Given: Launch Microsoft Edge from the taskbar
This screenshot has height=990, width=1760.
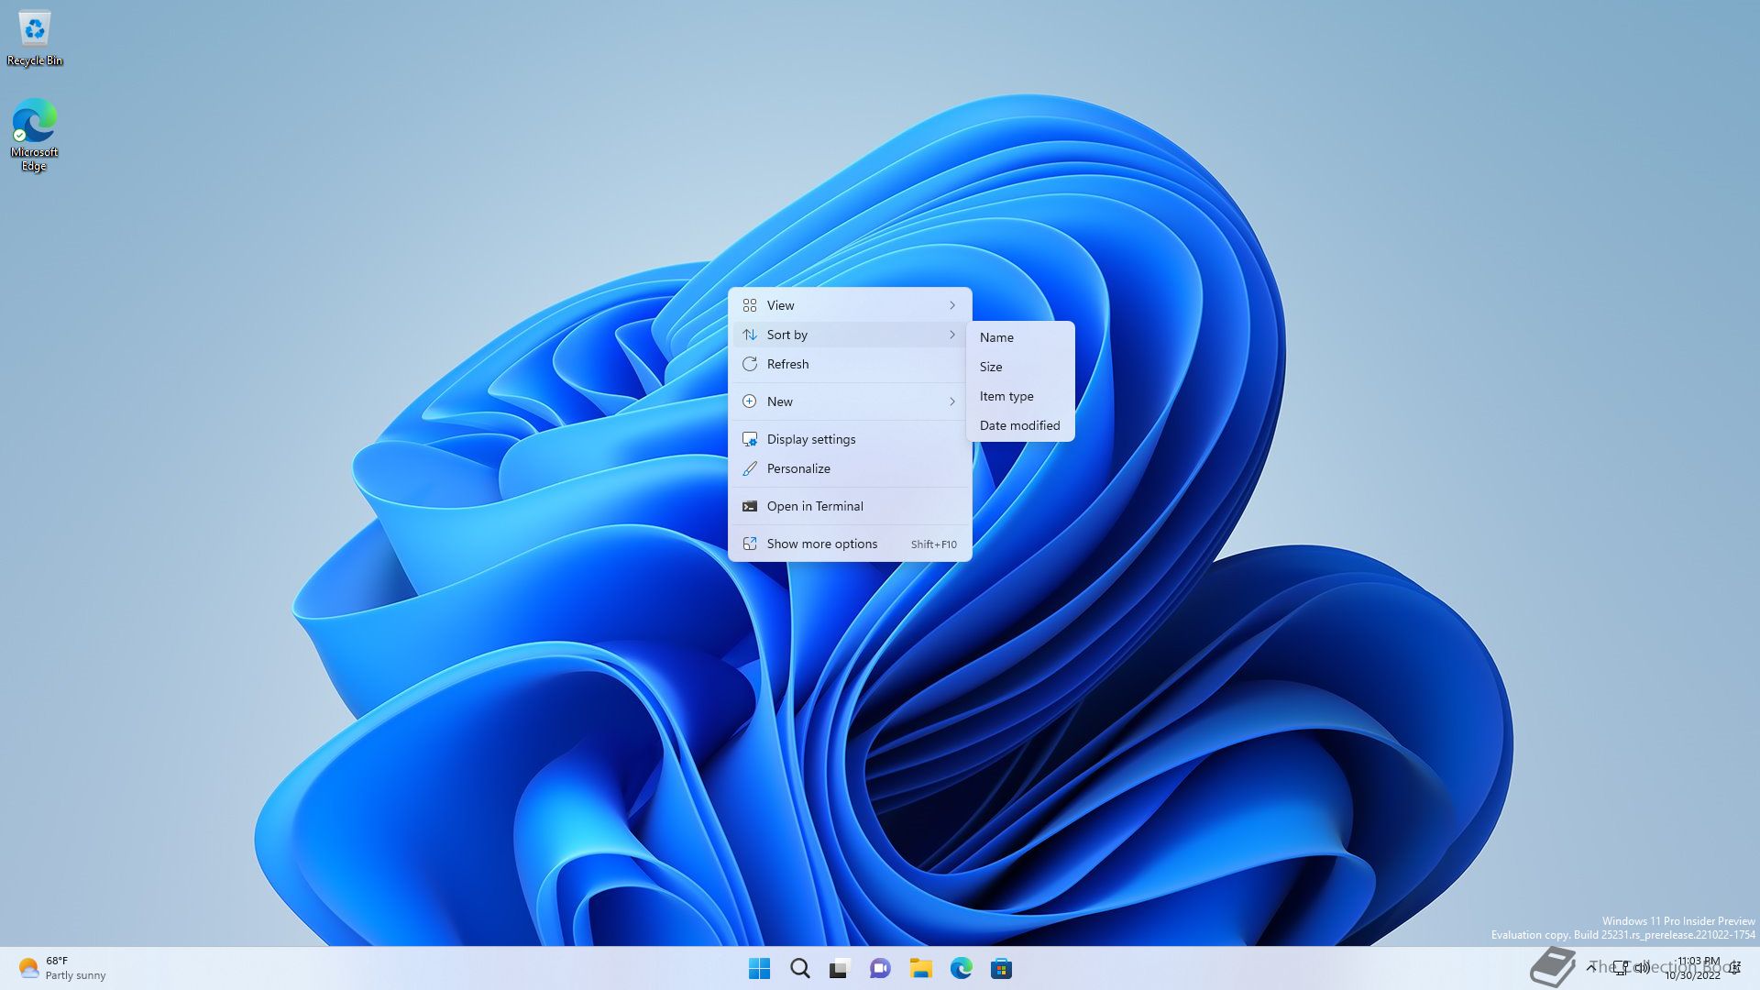Looking at the screenshot, I should tap(961, 968).
